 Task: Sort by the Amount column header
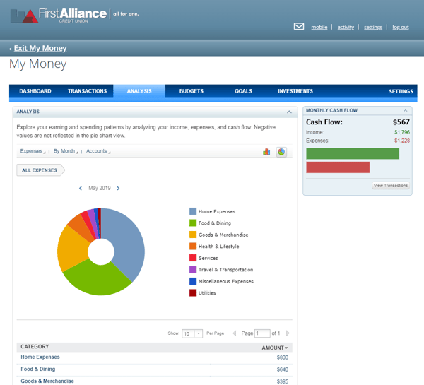tap(274, 348)
